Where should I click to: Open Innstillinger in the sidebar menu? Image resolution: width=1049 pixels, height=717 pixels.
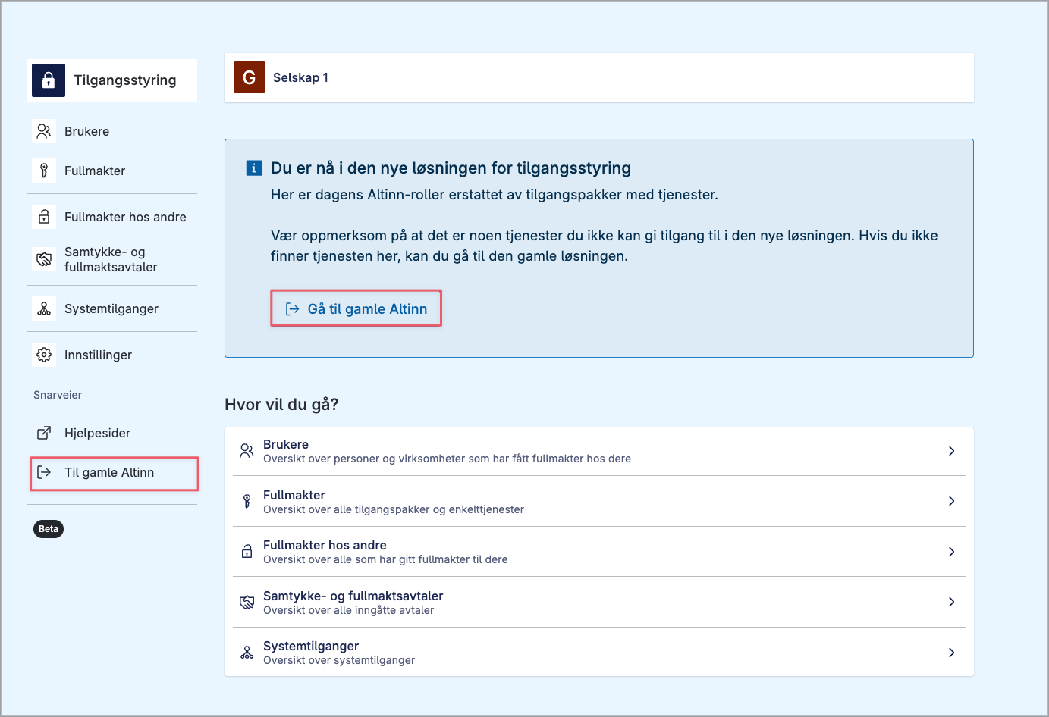98,355
